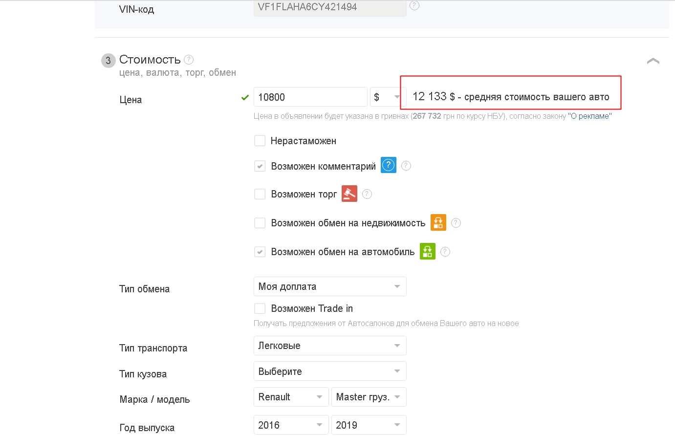Click the Цена input field with 10800
The width and height of the screenshot is (675, 436).
pyautogui.click(x=310, y=97)
